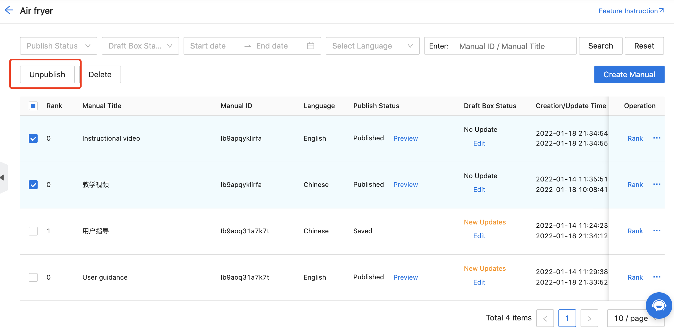Click Rank for 用户指导 row
674x332 pixels.
click(635, 231)
